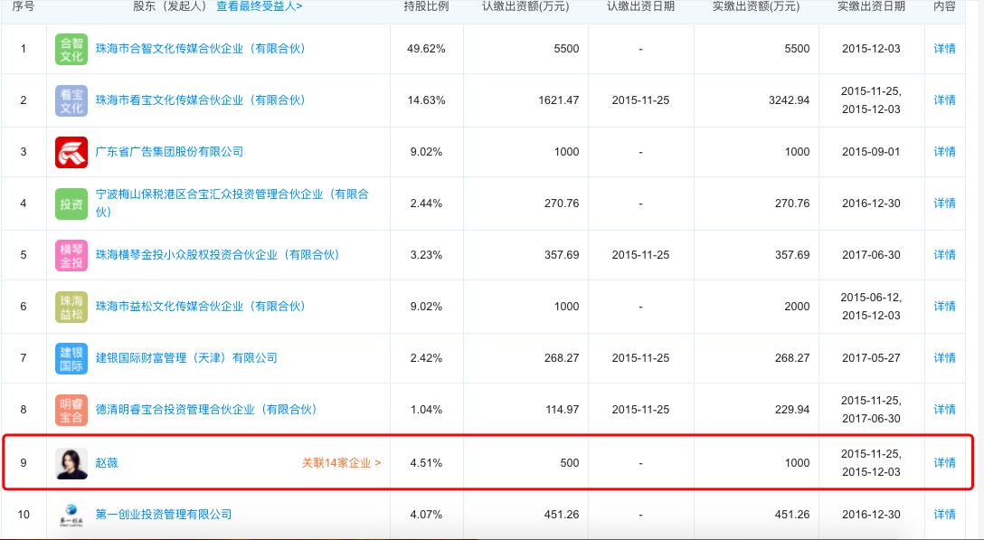Open 珠海市益松文化传媒合伙企业 link
This screenshot has height=540, width=984.
coord(200,307)
